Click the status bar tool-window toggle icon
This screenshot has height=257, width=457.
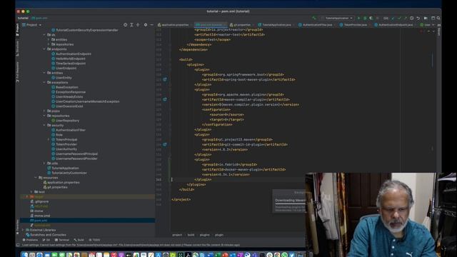(x=18, y=245)
